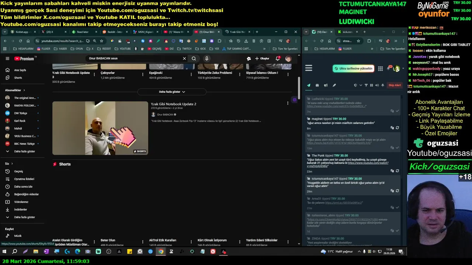Image resolution: width=472 pixels, height=265 pixels.
Task: Open Beğendiğim videolar in sidebar
Action: (x=22, y=194)
